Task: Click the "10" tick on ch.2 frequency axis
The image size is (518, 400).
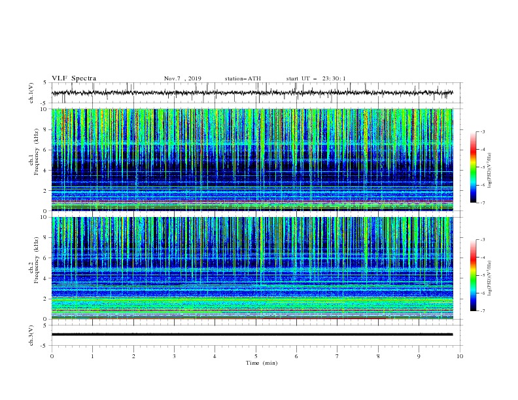Action: 44,217
